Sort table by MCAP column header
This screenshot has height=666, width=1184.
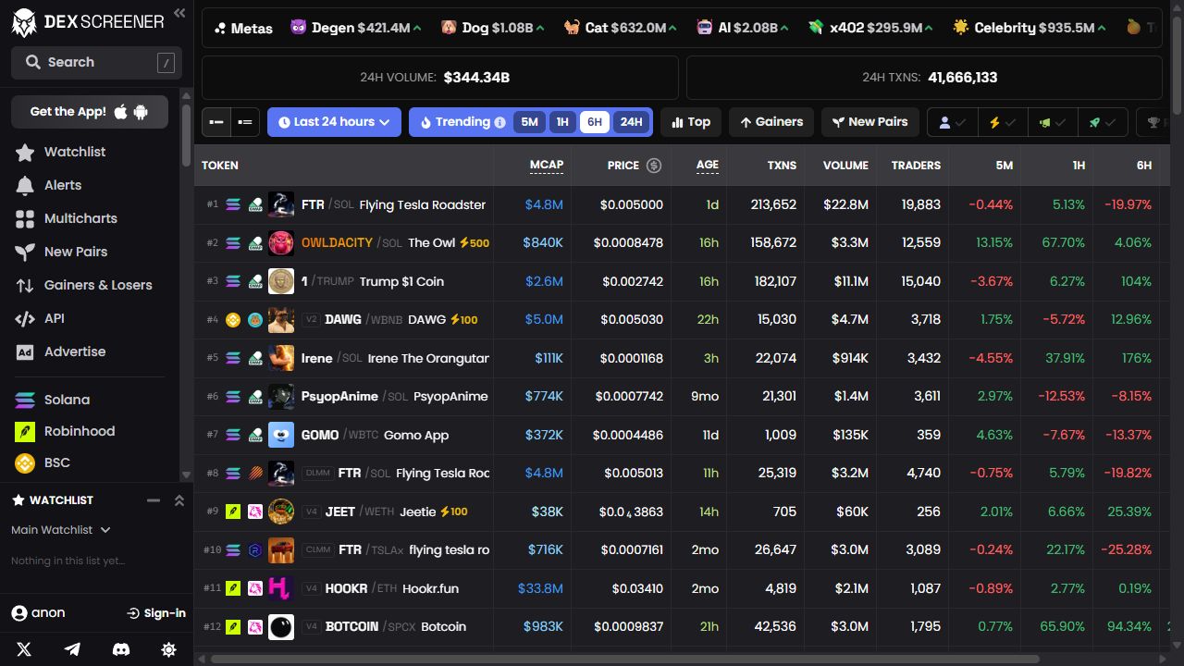click(x=546, y=166)
